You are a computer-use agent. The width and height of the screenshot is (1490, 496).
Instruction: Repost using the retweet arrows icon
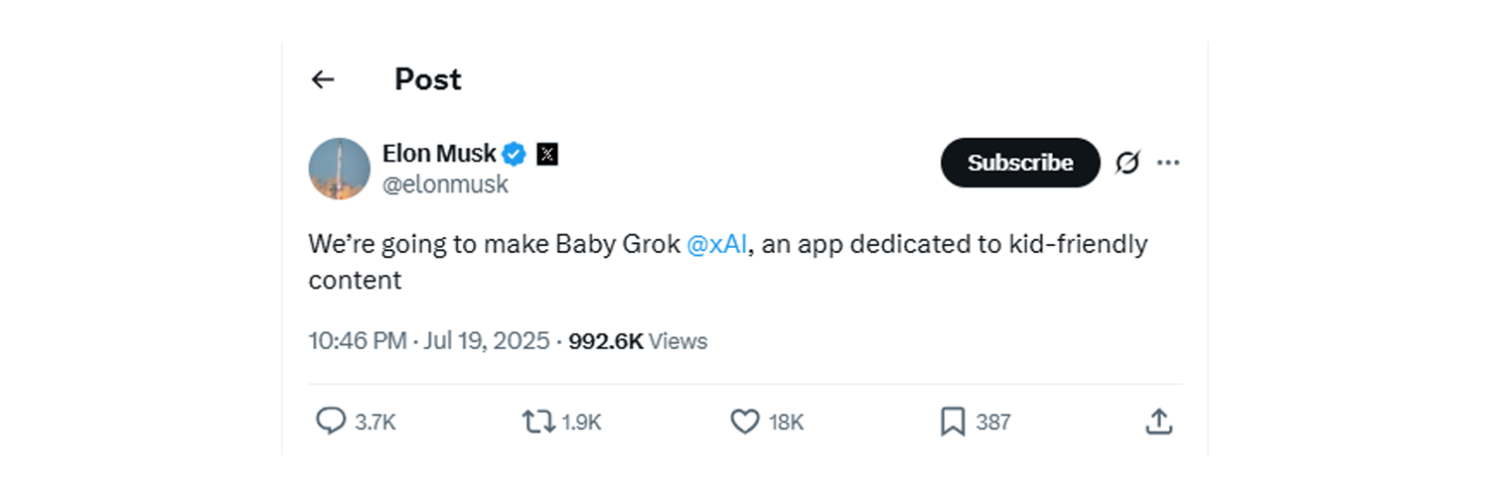538,423
